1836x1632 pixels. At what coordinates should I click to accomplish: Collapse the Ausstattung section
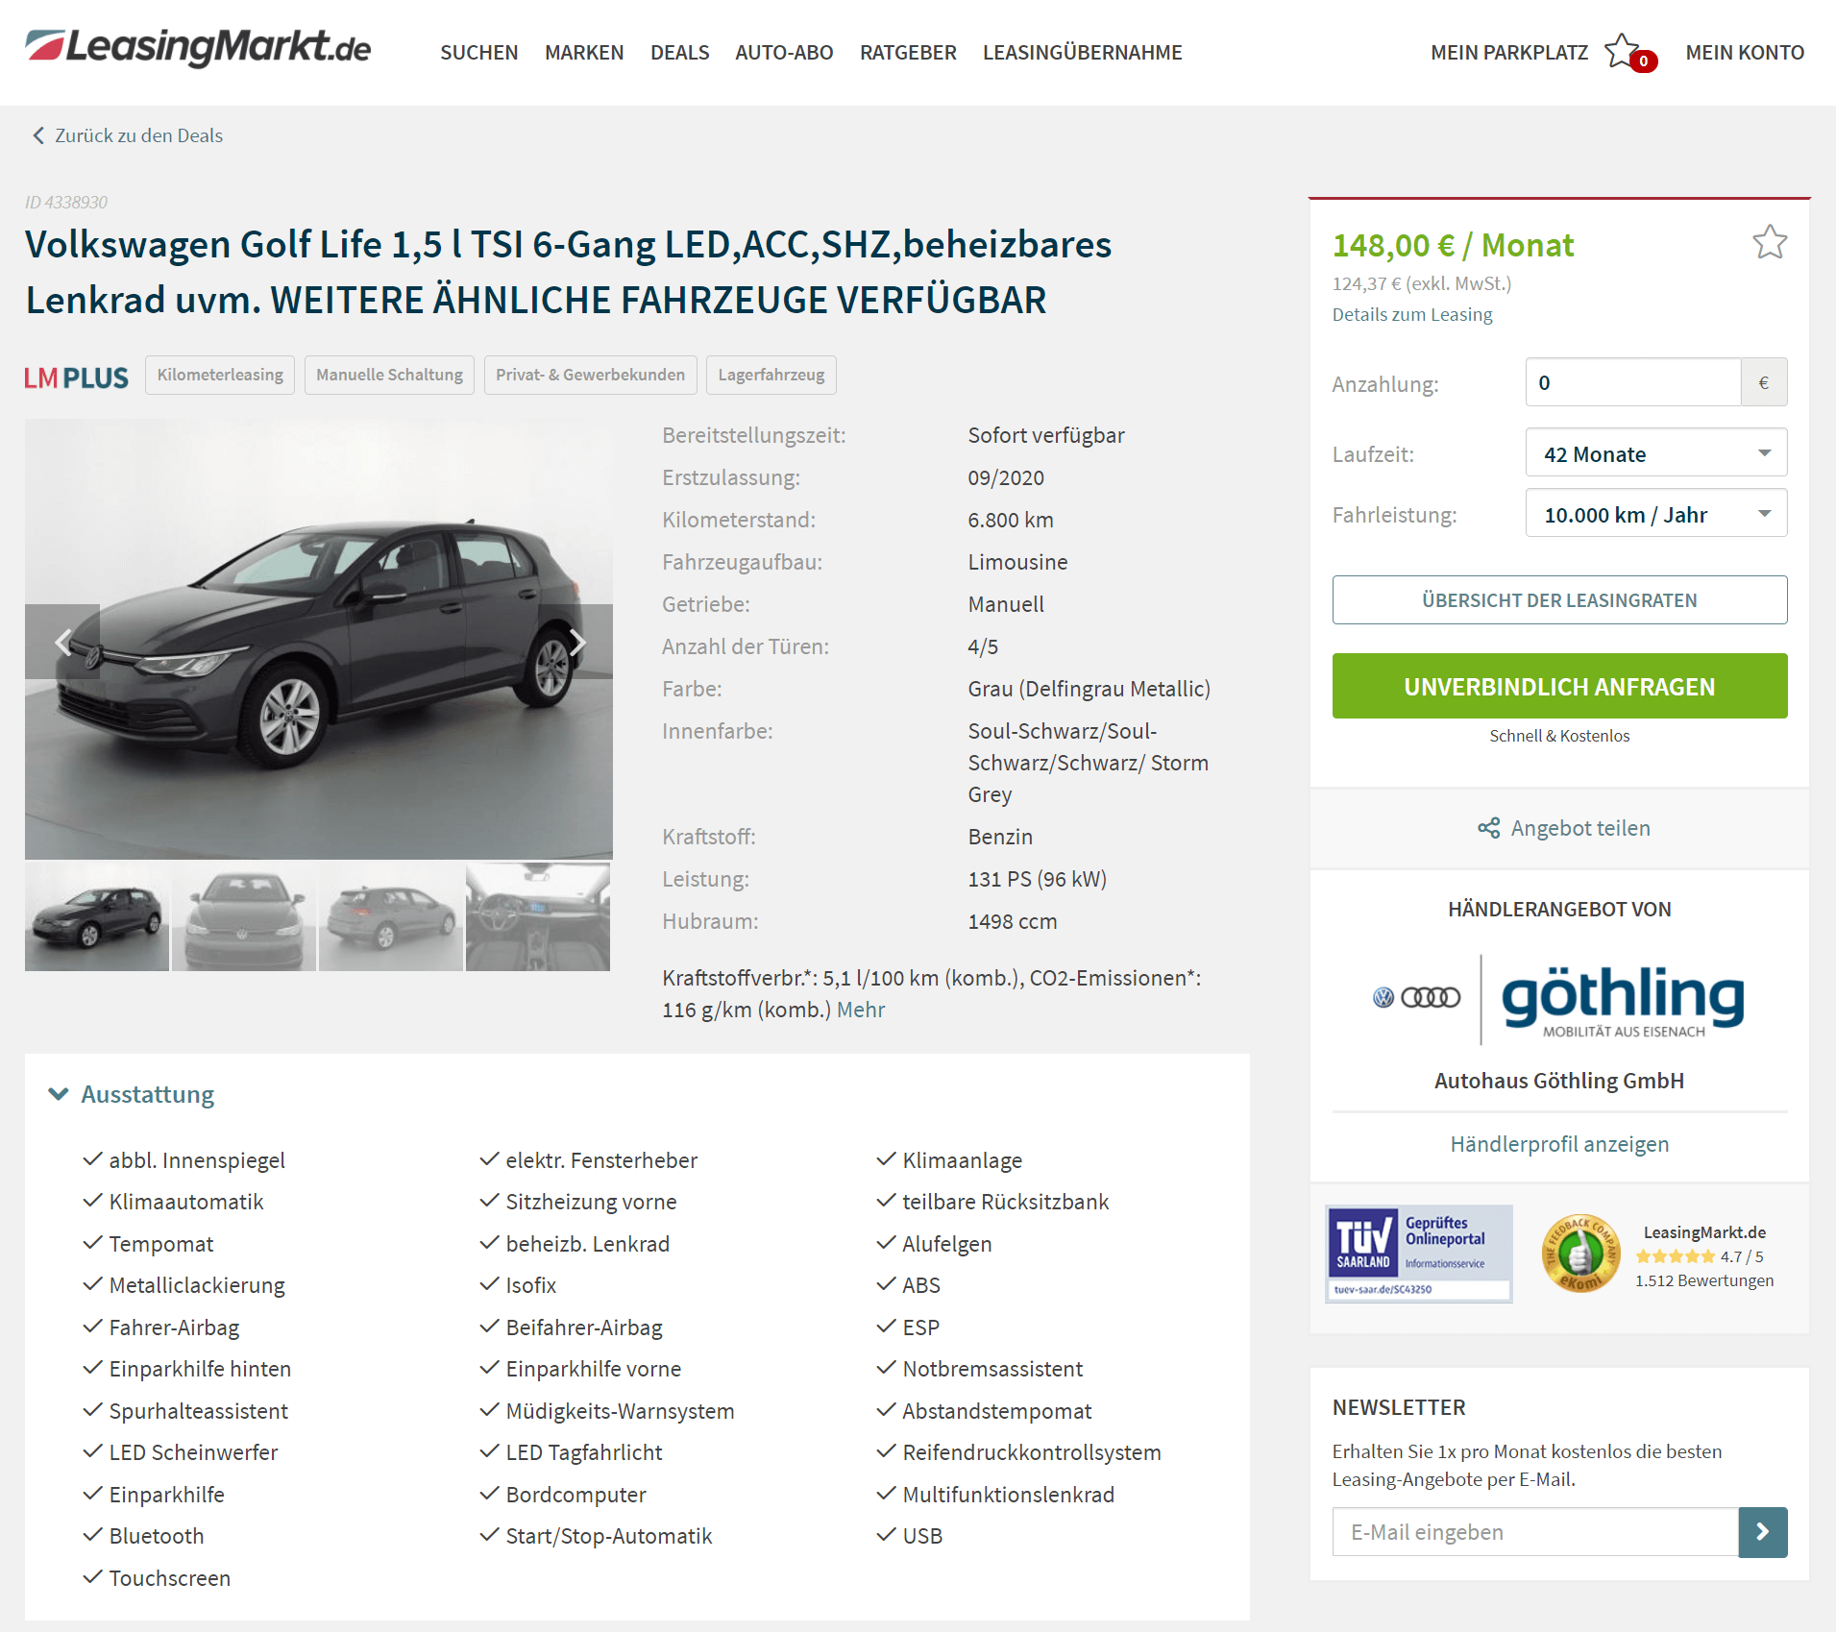click(132, 1094)
